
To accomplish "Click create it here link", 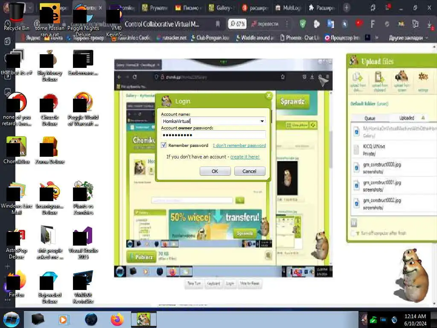I will coord(245,157).
